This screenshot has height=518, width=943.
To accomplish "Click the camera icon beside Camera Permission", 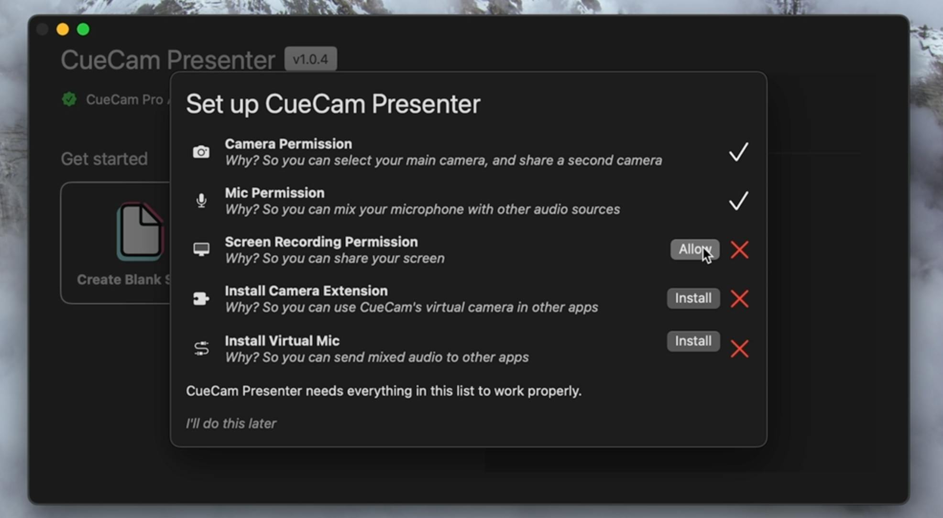I will pos(201,152).
